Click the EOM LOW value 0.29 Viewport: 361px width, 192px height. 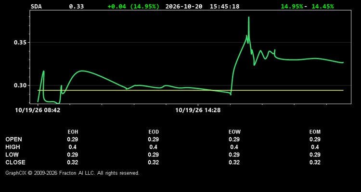(315, 155)
